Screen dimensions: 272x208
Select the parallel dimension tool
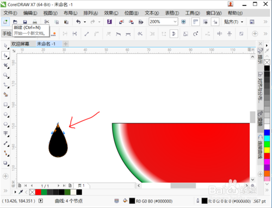pyautogui.click(x=6, y=143)
